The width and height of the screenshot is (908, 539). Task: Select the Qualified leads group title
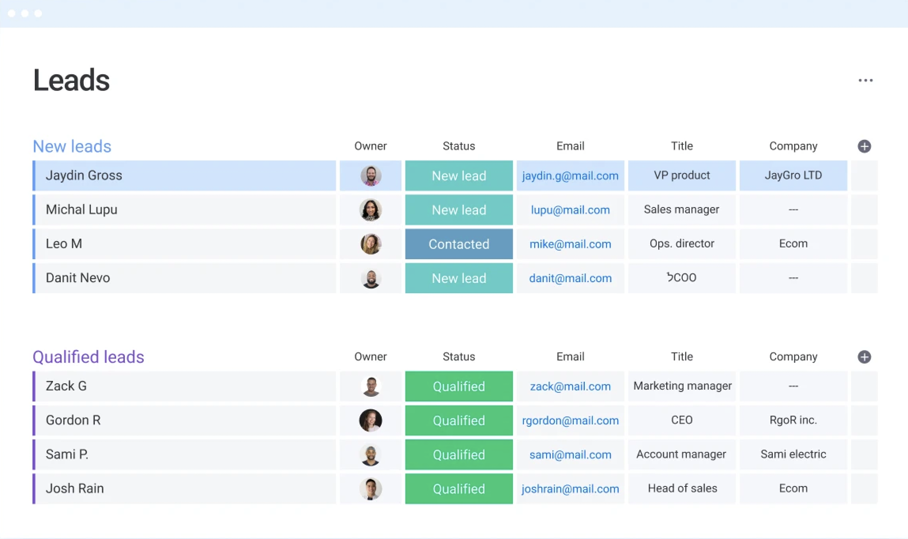point(88,357)
